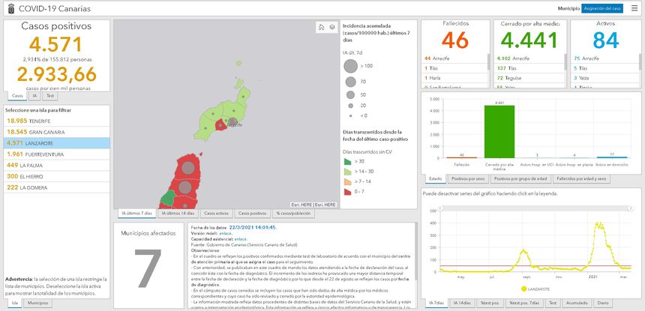The height and width of the screenshot is (311, 645).
Task: Open the Casos activos map tab
Action: click(x=216, y=214)
